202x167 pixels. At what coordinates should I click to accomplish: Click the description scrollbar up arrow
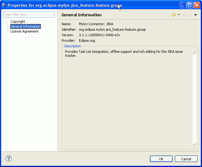click(x=194, y=52)
